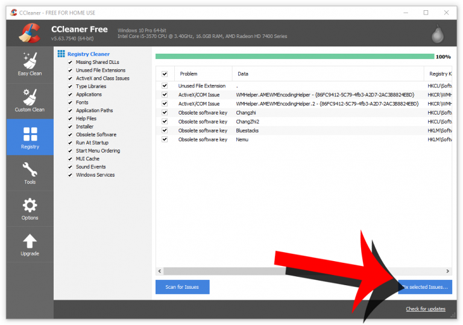Open the Tools wrench section
Screen dimensions: 463x325
pos(30,172)
